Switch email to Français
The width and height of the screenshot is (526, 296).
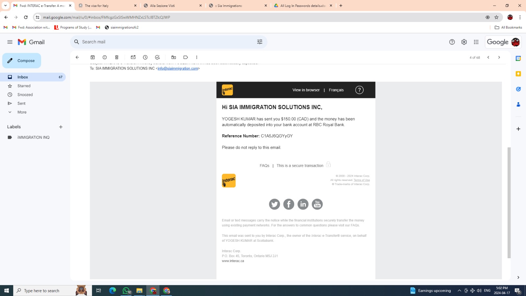click(x=336, y=90)
